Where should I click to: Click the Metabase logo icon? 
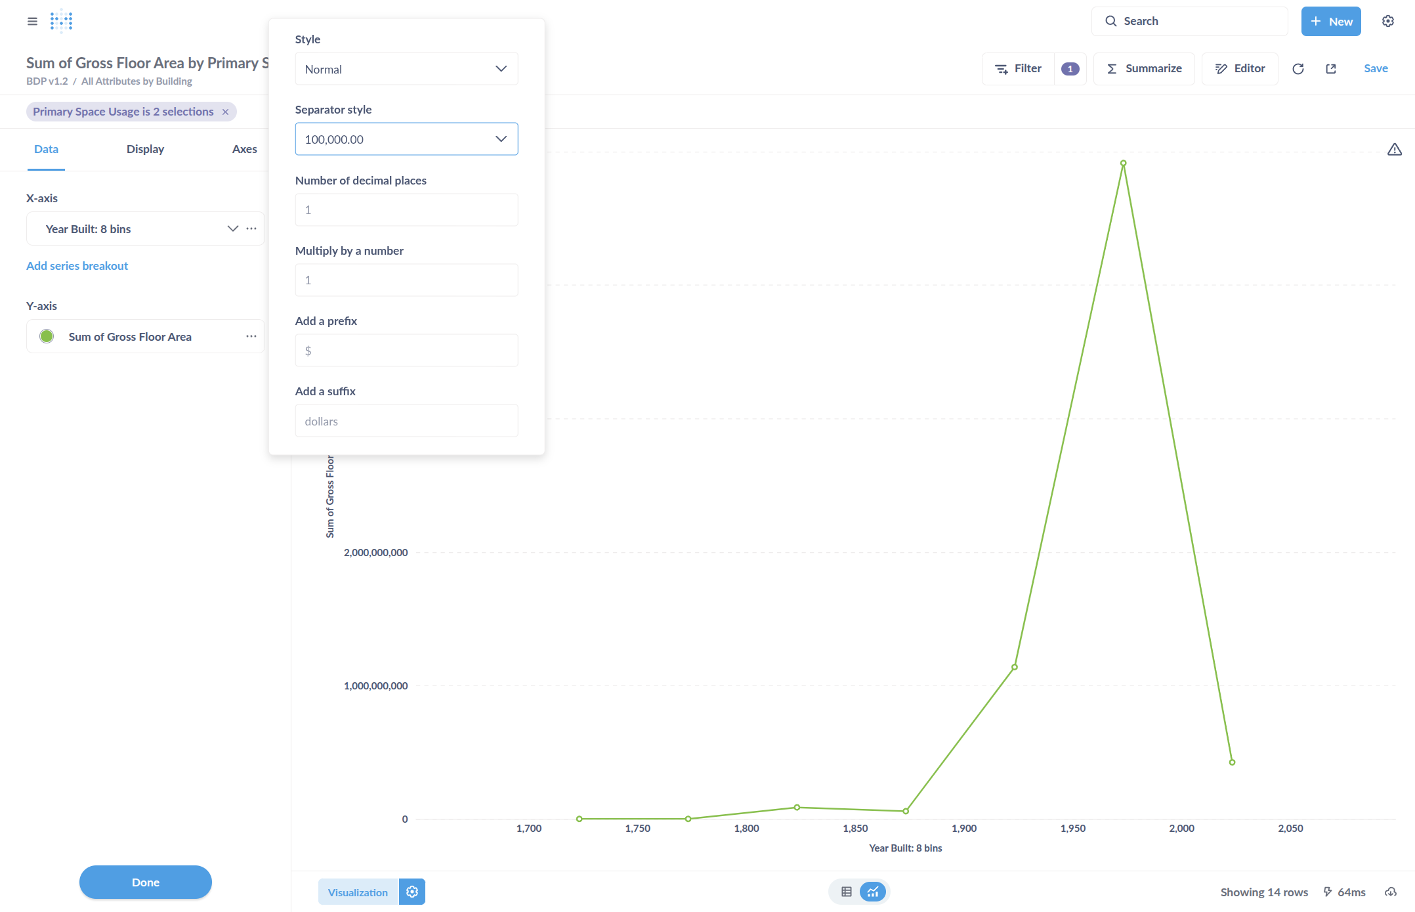coord(61,21)
